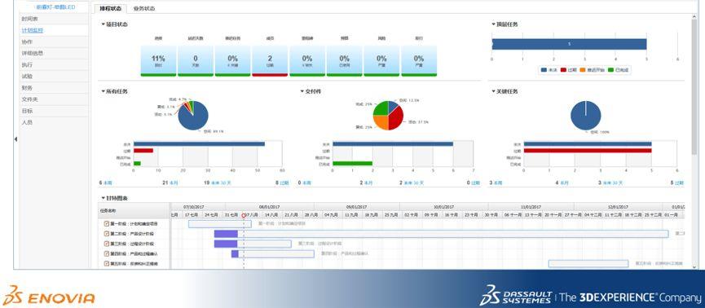
Task: Toggle the red 过期 legend swatch
Action: tap(563, 70)
